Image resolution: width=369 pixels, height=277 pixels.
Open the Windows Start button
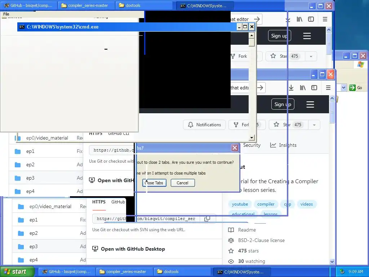(17, 272)
